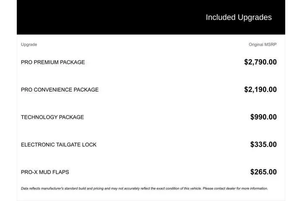Select the TECHNOLOGY PACKAGE upgrade name
This screenshot has width=302, height=201.
click(52, 117)
